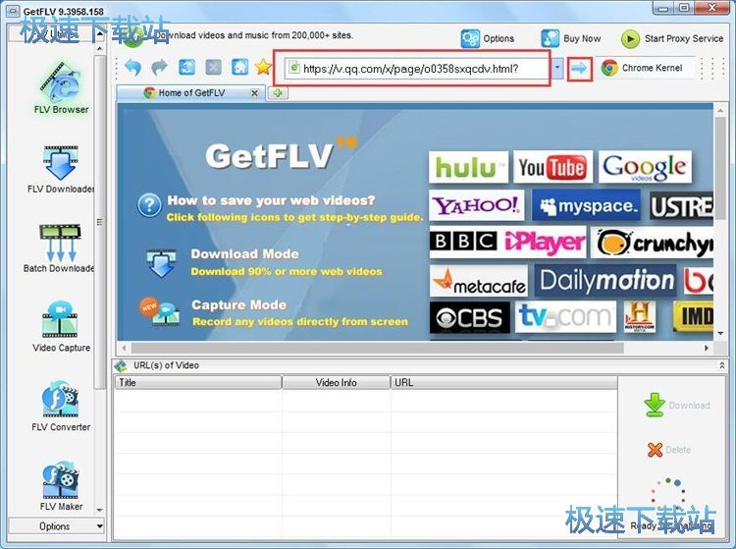The width and height of the screenshot is (736, 549).
Task: Click the Download Mode heading link
Action: 244,254
